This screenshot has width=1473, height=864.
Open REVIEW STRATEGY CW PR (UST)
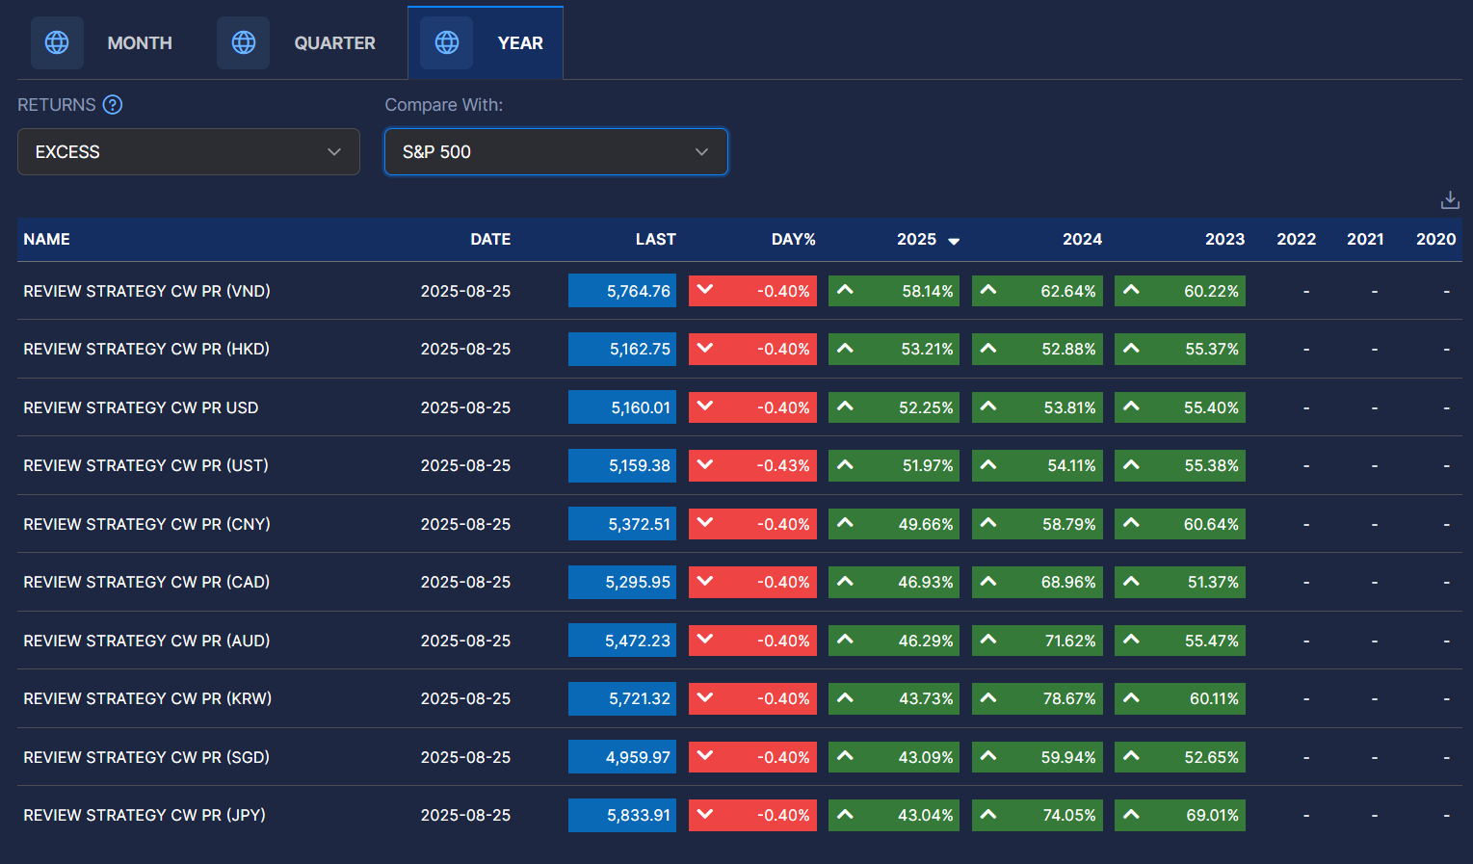145,465
